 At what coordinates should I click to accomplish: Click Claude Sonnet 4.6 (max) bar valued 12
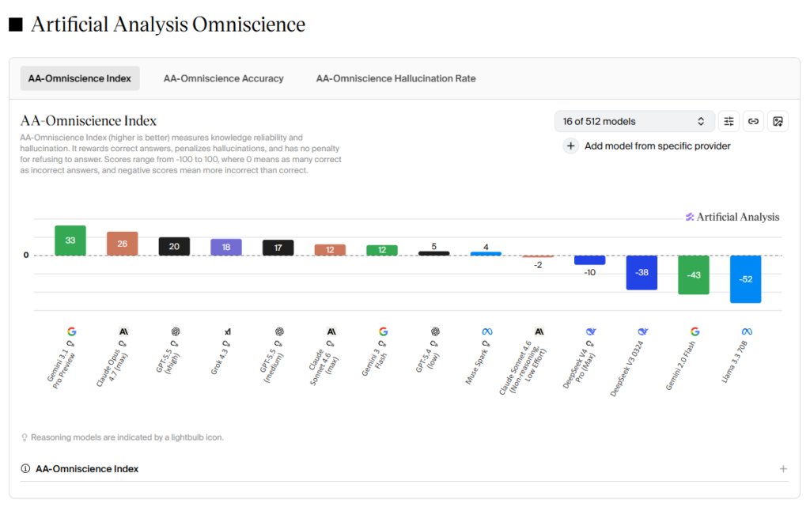click(x=330, y=250)
